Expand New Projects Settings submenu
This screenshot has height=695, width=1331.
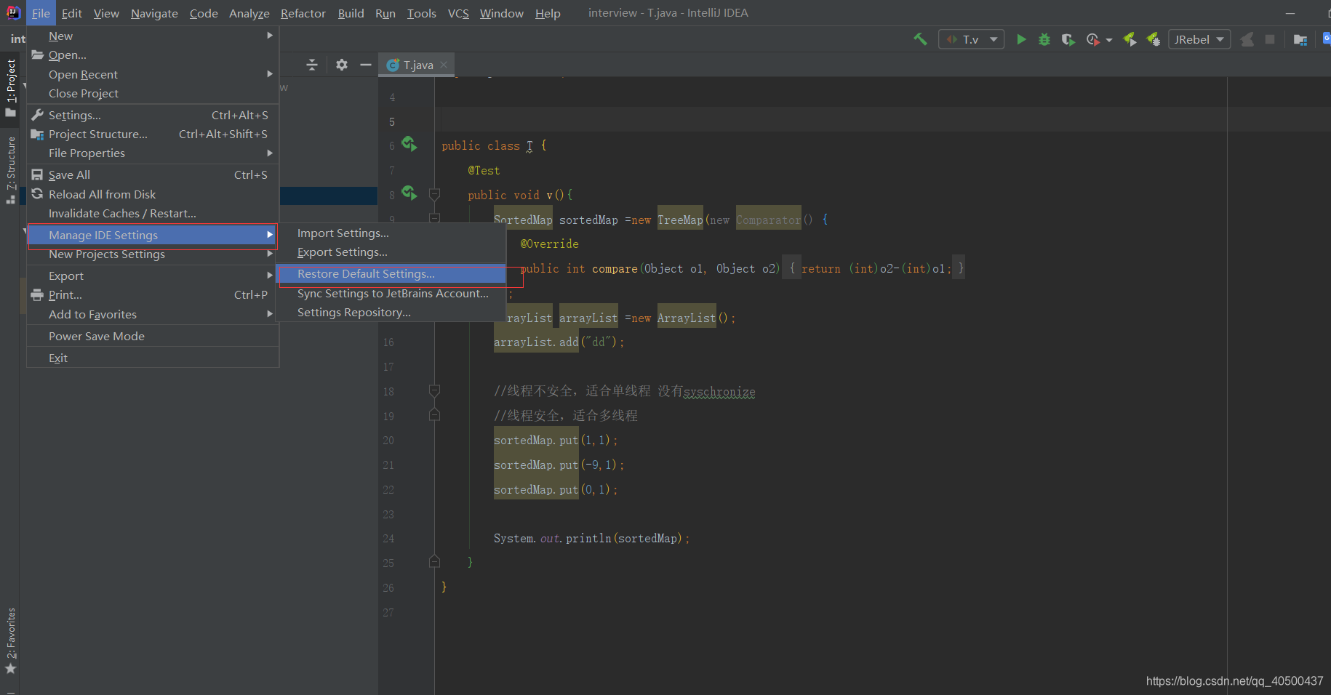(153, 254)
